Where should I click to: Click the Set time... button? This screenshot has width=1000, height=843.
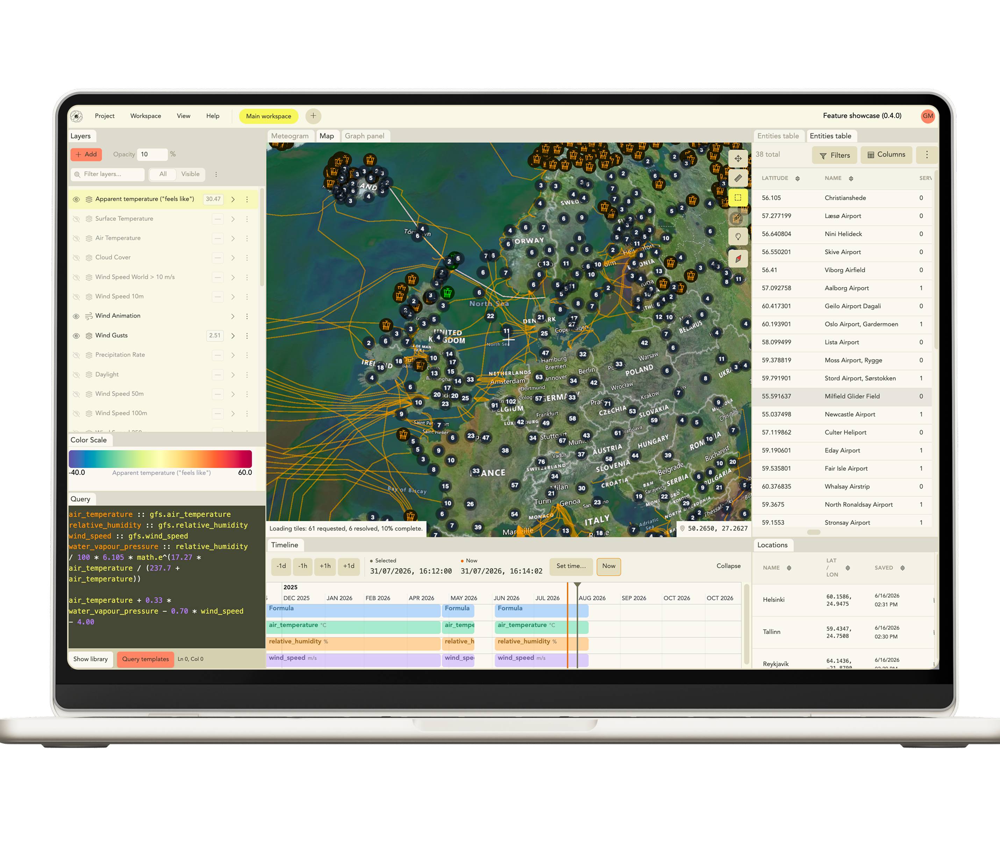571,566
